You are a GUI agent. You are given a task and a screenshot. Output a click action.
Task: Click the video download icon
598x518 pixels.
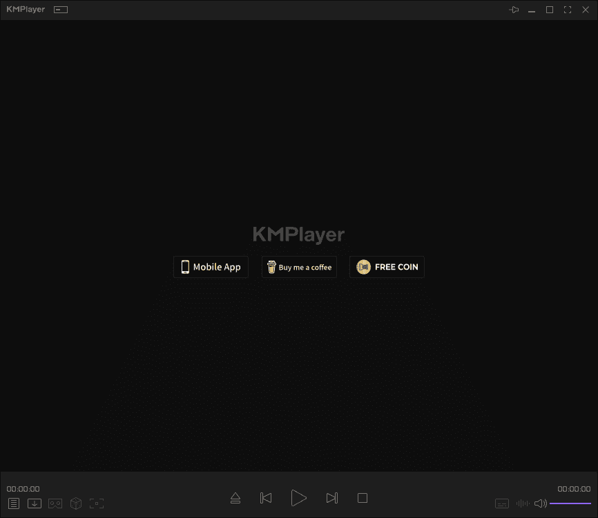pos(35,503)
